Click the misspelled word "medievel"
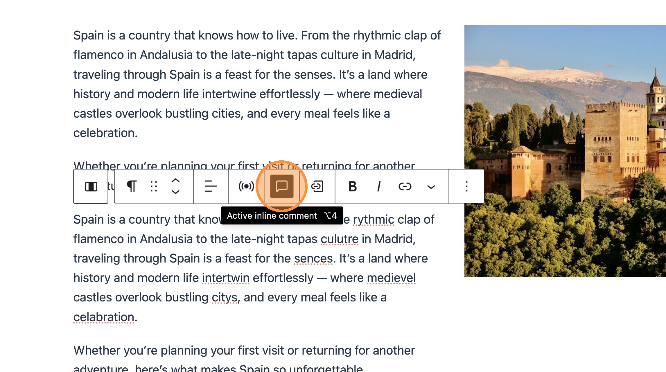Viewport: 666px width, 372px height. coord(391,278)
